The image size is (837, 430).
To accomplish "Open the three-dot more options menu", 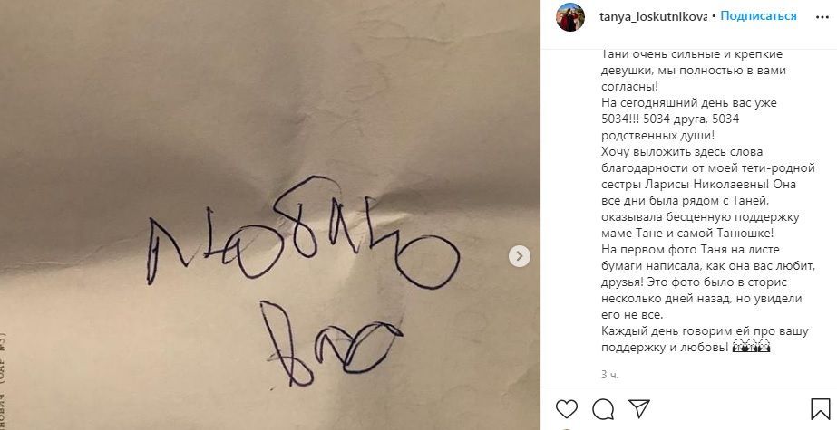I will pyautogui.click(x=822, y=17).
